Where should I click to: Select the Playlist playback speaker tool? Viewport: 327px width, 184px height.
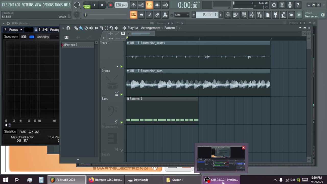116,28
